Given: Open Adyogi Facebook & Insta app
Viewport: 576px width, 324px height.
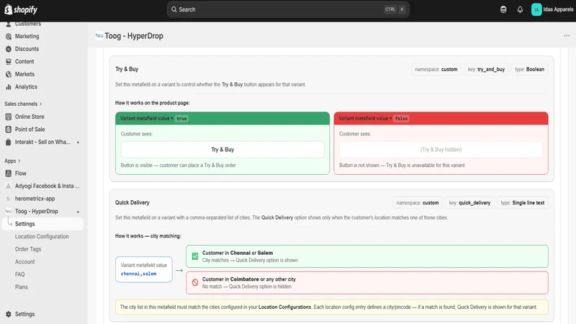Looking at the screenshot, I should pos(47,186).
